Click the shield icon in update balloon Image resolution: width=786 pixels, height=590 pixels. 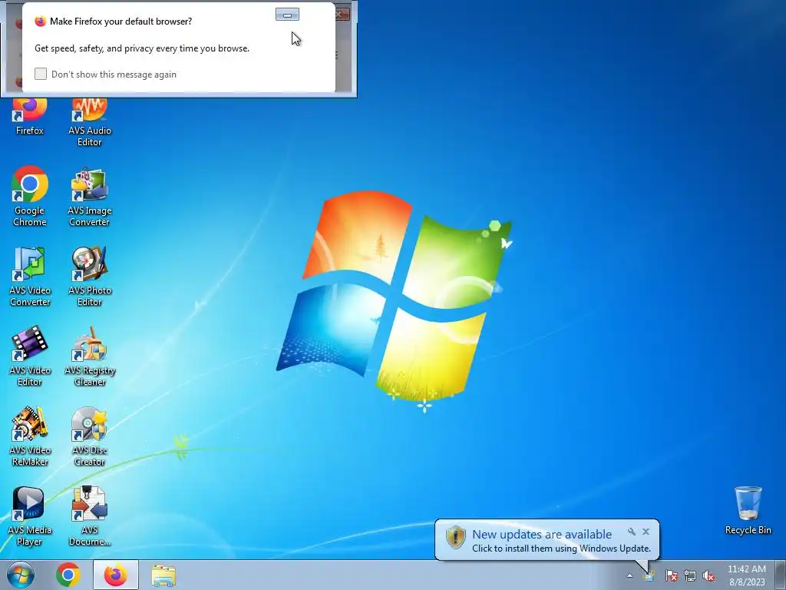tap(456, 537)
